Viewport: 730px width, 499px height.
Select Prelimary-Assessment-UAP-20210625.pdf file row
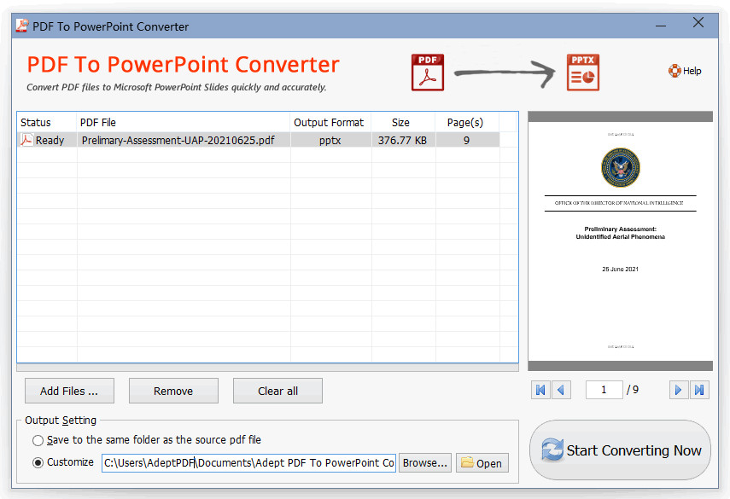(259, 140)
